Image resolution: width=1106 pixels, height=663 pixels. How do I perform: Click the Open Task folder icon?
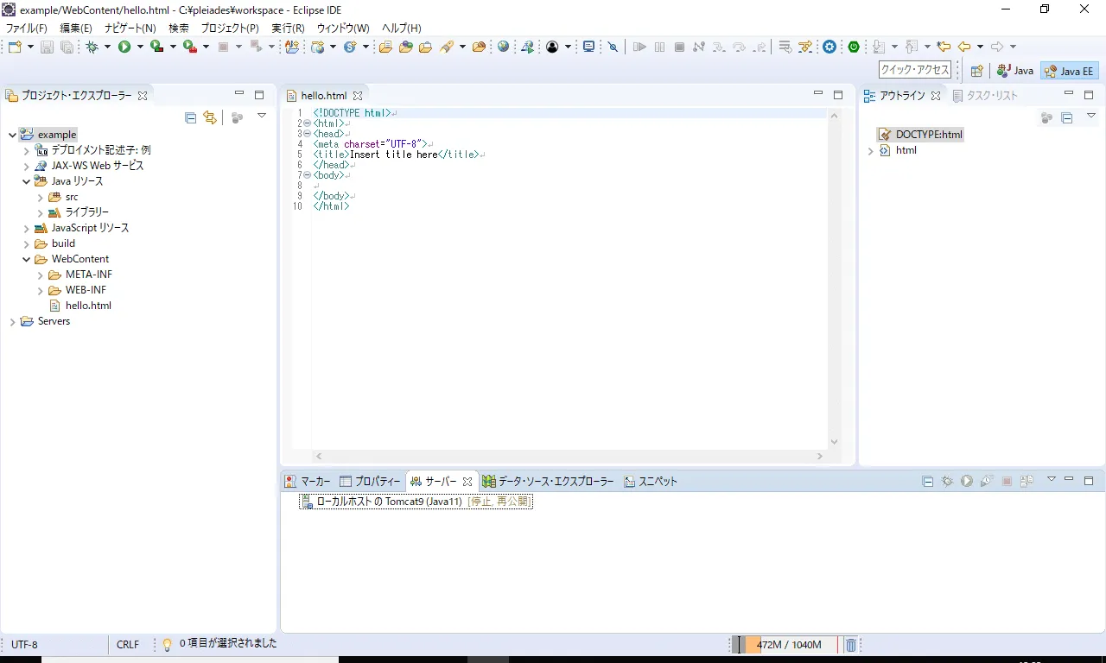pyautogui.click(x=425, y=47)
